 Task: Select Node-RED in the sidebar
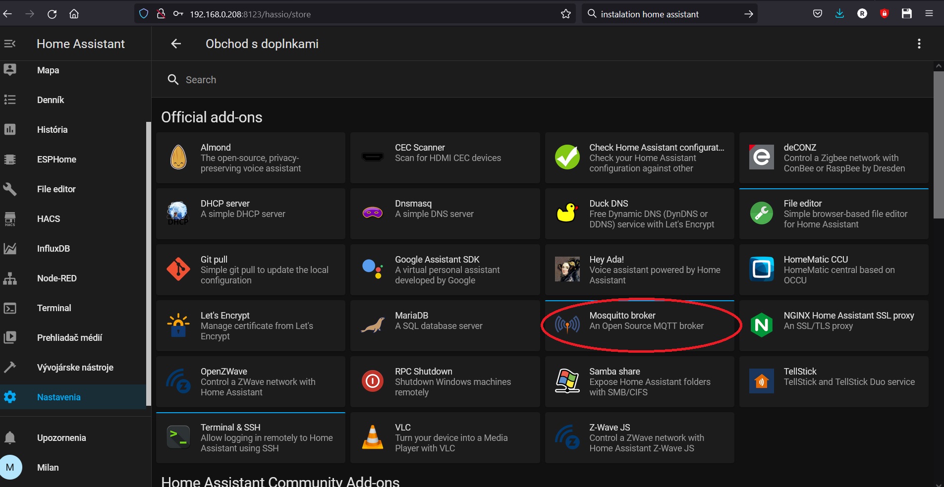pos(73,278)
